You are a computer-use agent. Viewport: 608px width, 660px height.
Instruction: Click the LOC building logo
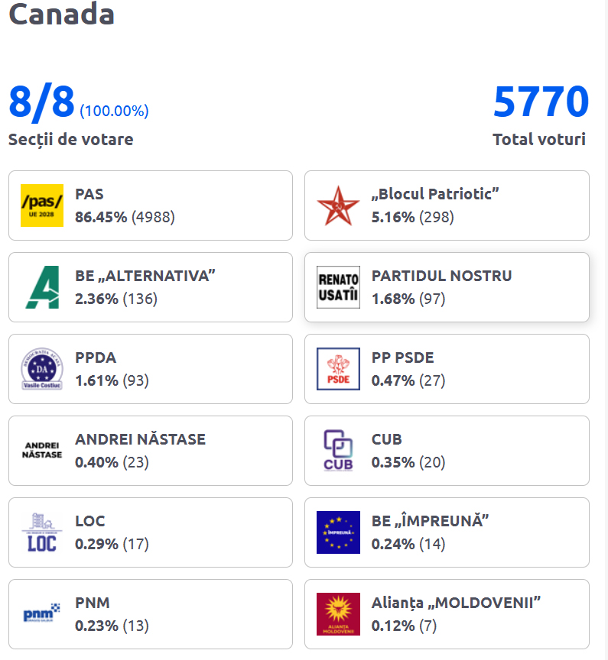[x=42, y=532]
